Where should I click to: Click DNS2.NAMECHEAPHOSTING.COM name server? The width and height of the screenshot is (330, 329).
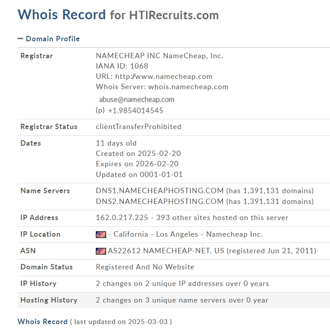coord(159,201)
